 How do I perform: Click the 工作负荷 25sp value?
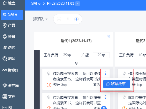click(67, 55)
